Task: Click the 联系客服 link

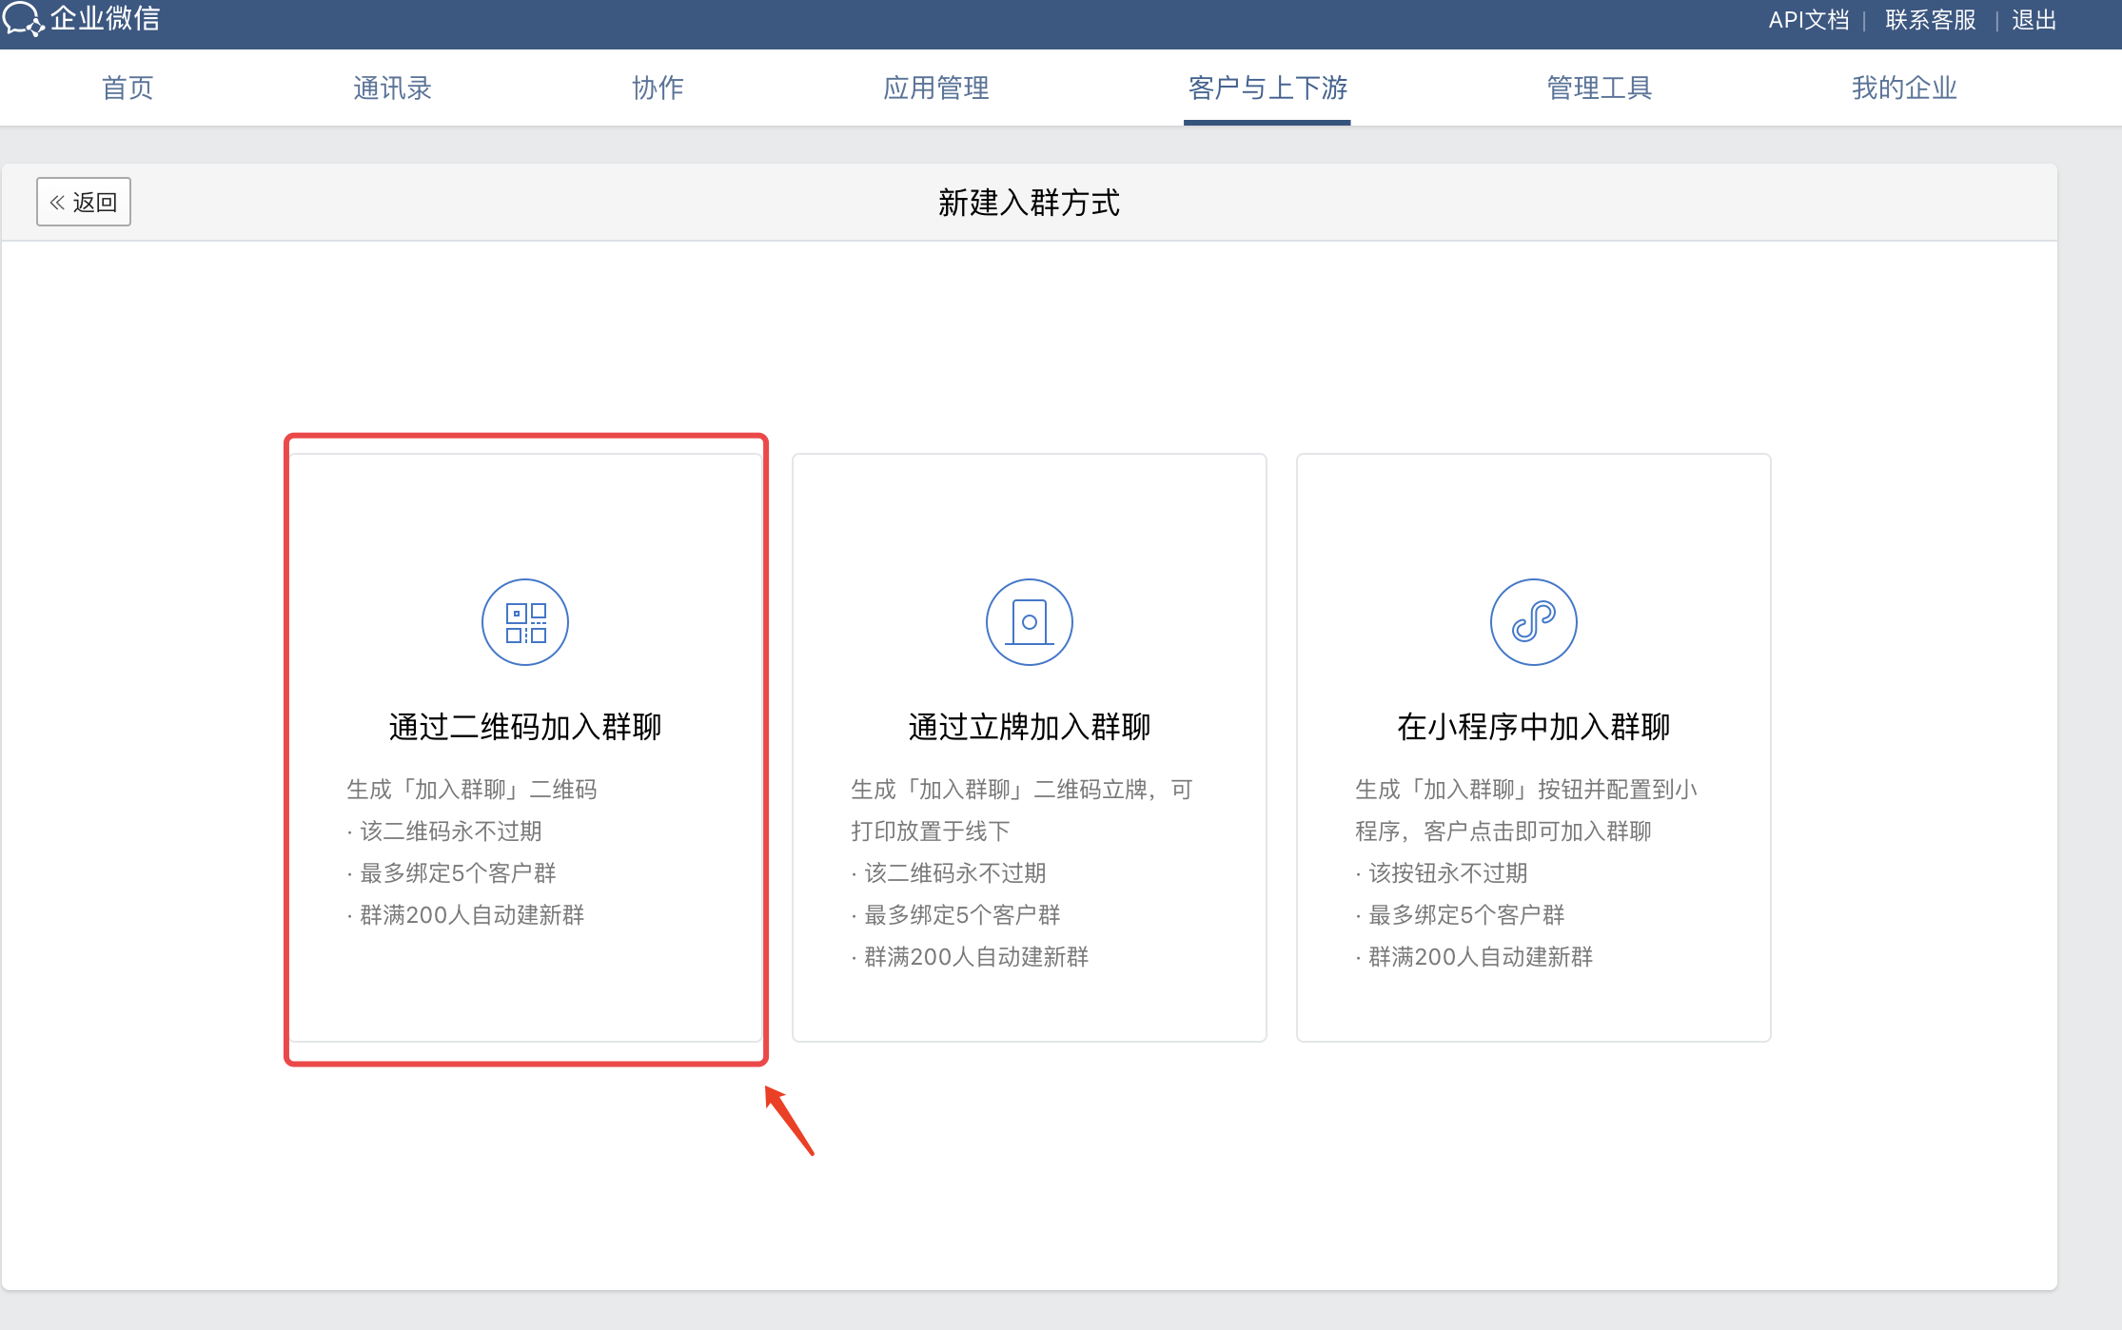Action: tap(1930, 20)
